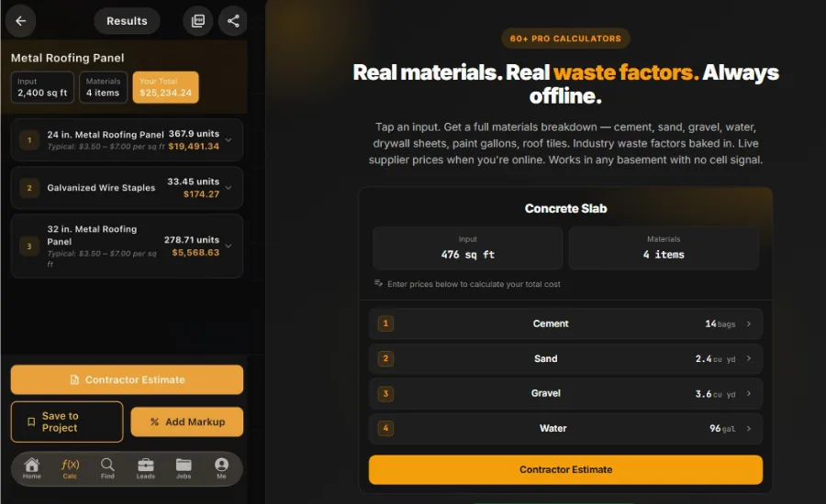Image resolution: width=826 pixels, height=504 pixels.
Task: Click the Input 476 sq ft field
Action: coord(468,247)
